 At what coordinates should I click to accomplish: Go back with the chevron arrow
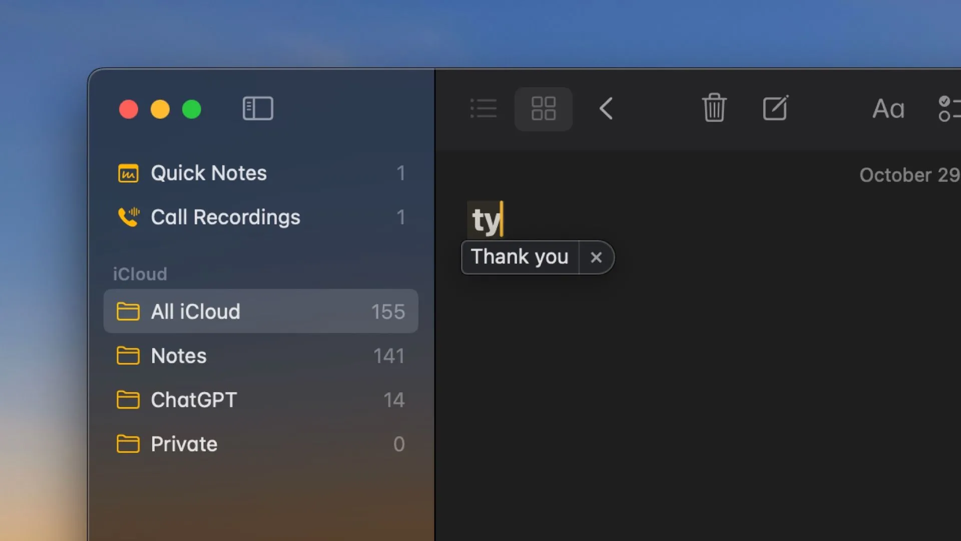[x=606, y=108]
